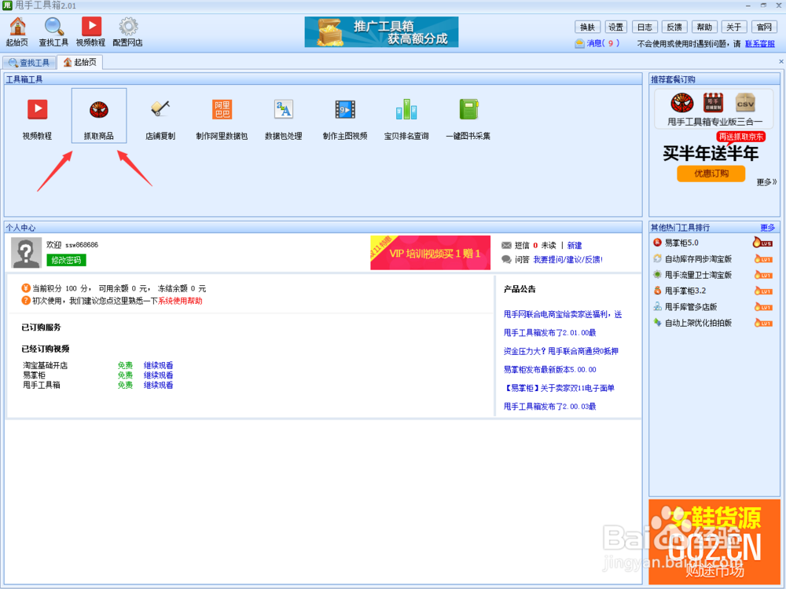Click 继续观看 for 易掌柜 video

tap(159, 375)
